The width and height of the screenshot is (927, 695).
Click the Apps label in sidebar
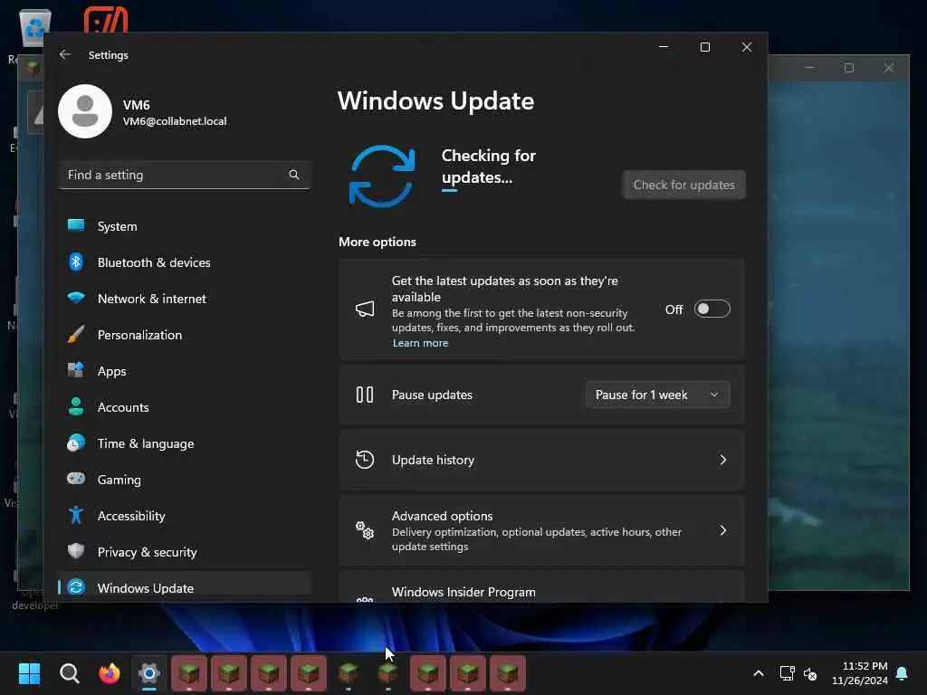click(111, 370)
